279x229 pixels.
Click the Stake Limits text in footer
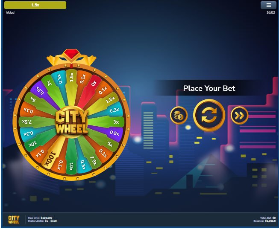pos(42,221)
